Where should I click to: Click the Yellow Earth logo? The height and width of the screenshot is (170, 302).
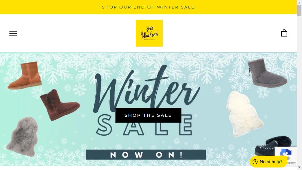pyautogui.click(x=149, y=33)
